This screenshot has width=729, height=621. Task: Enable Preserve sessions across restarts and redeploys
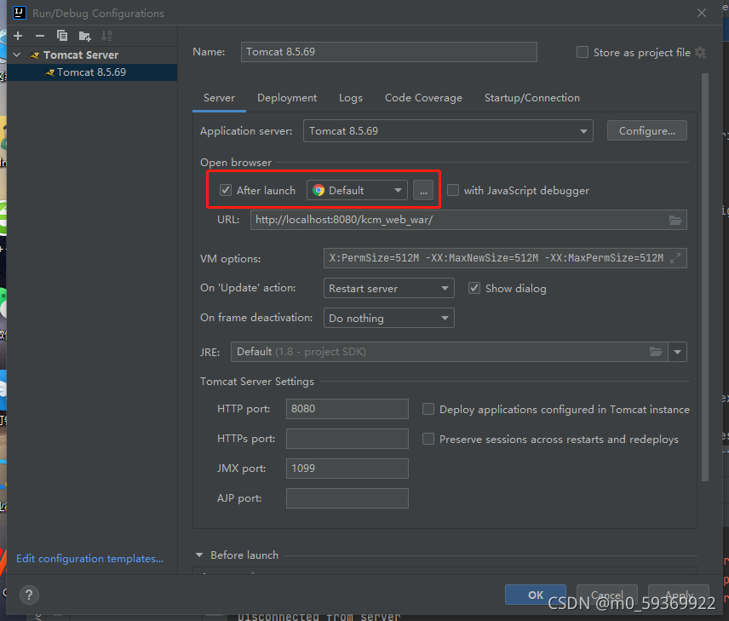point(428,439)
